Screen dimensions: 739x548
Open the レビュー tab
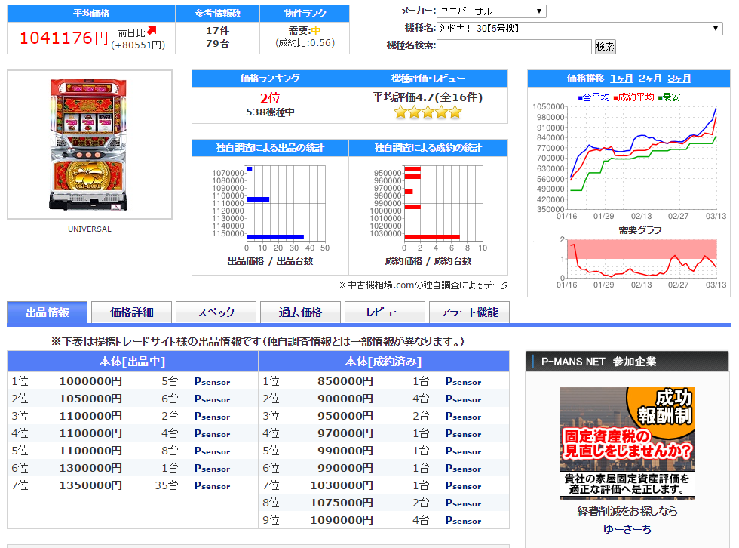(385, 312)
